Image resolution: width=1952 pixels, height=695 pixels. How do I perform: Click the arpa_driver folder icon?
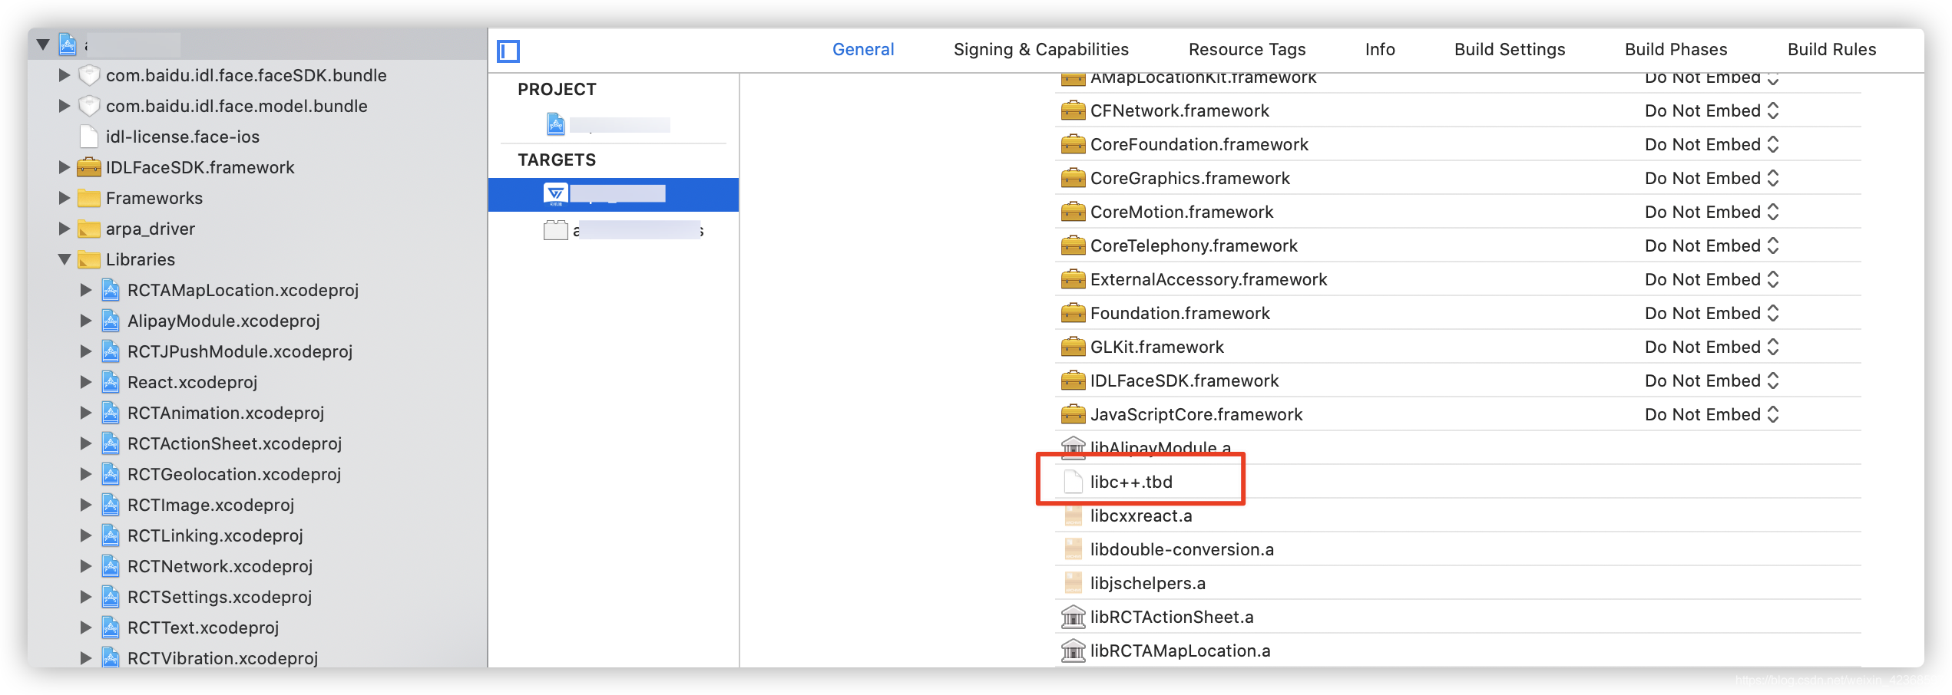pyautogui.click(x=89, y=229)
